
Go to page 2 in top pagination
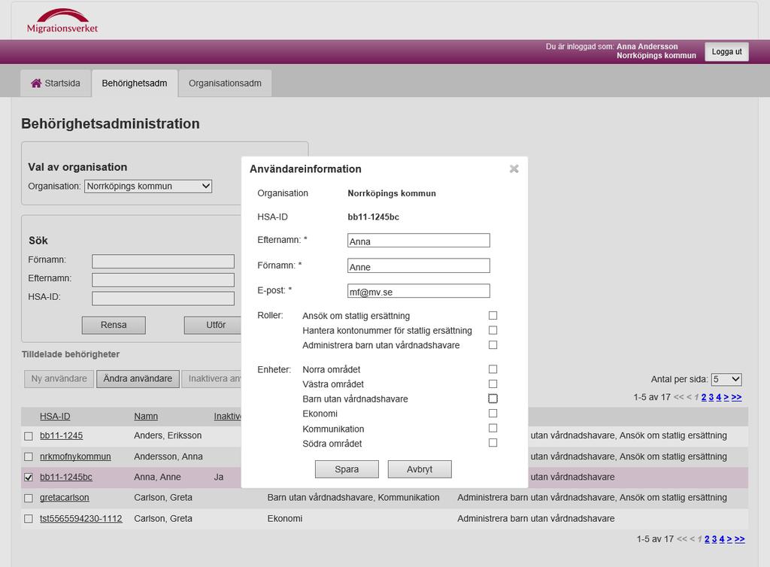click(704, 397)
